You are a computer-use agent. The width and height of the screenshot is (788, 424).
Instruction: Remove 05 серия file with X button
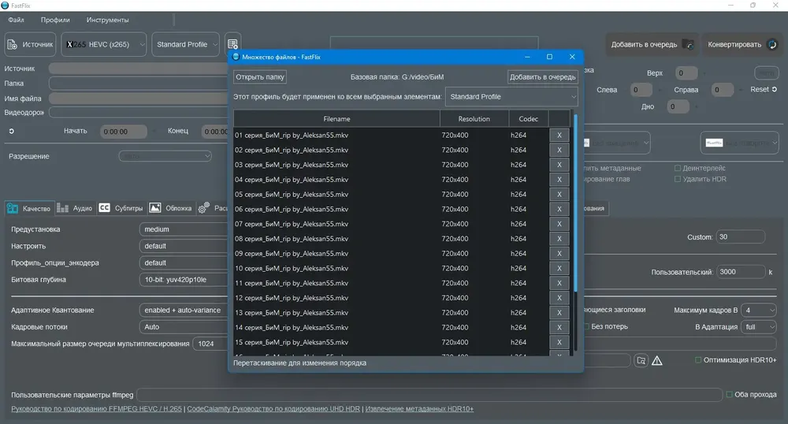click(559, 195)
